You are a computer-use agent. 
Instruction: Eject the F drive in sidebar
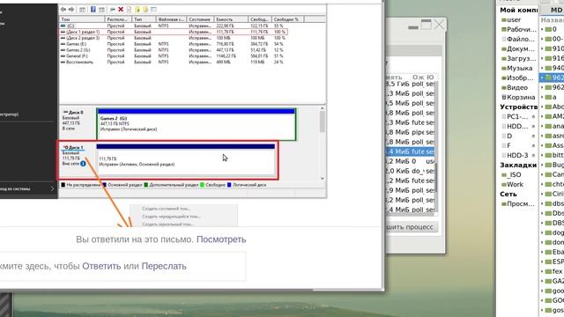pos(533,146)
